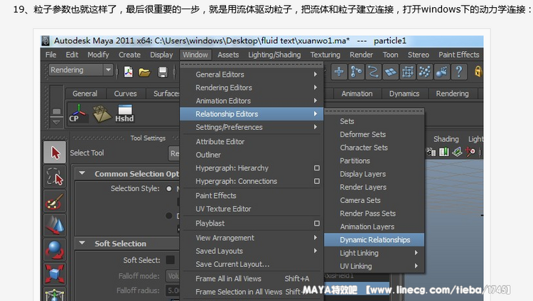Click the Maya application icon in title bar
Viewport: 533px width, 301px height.
(x=45, y=40)
